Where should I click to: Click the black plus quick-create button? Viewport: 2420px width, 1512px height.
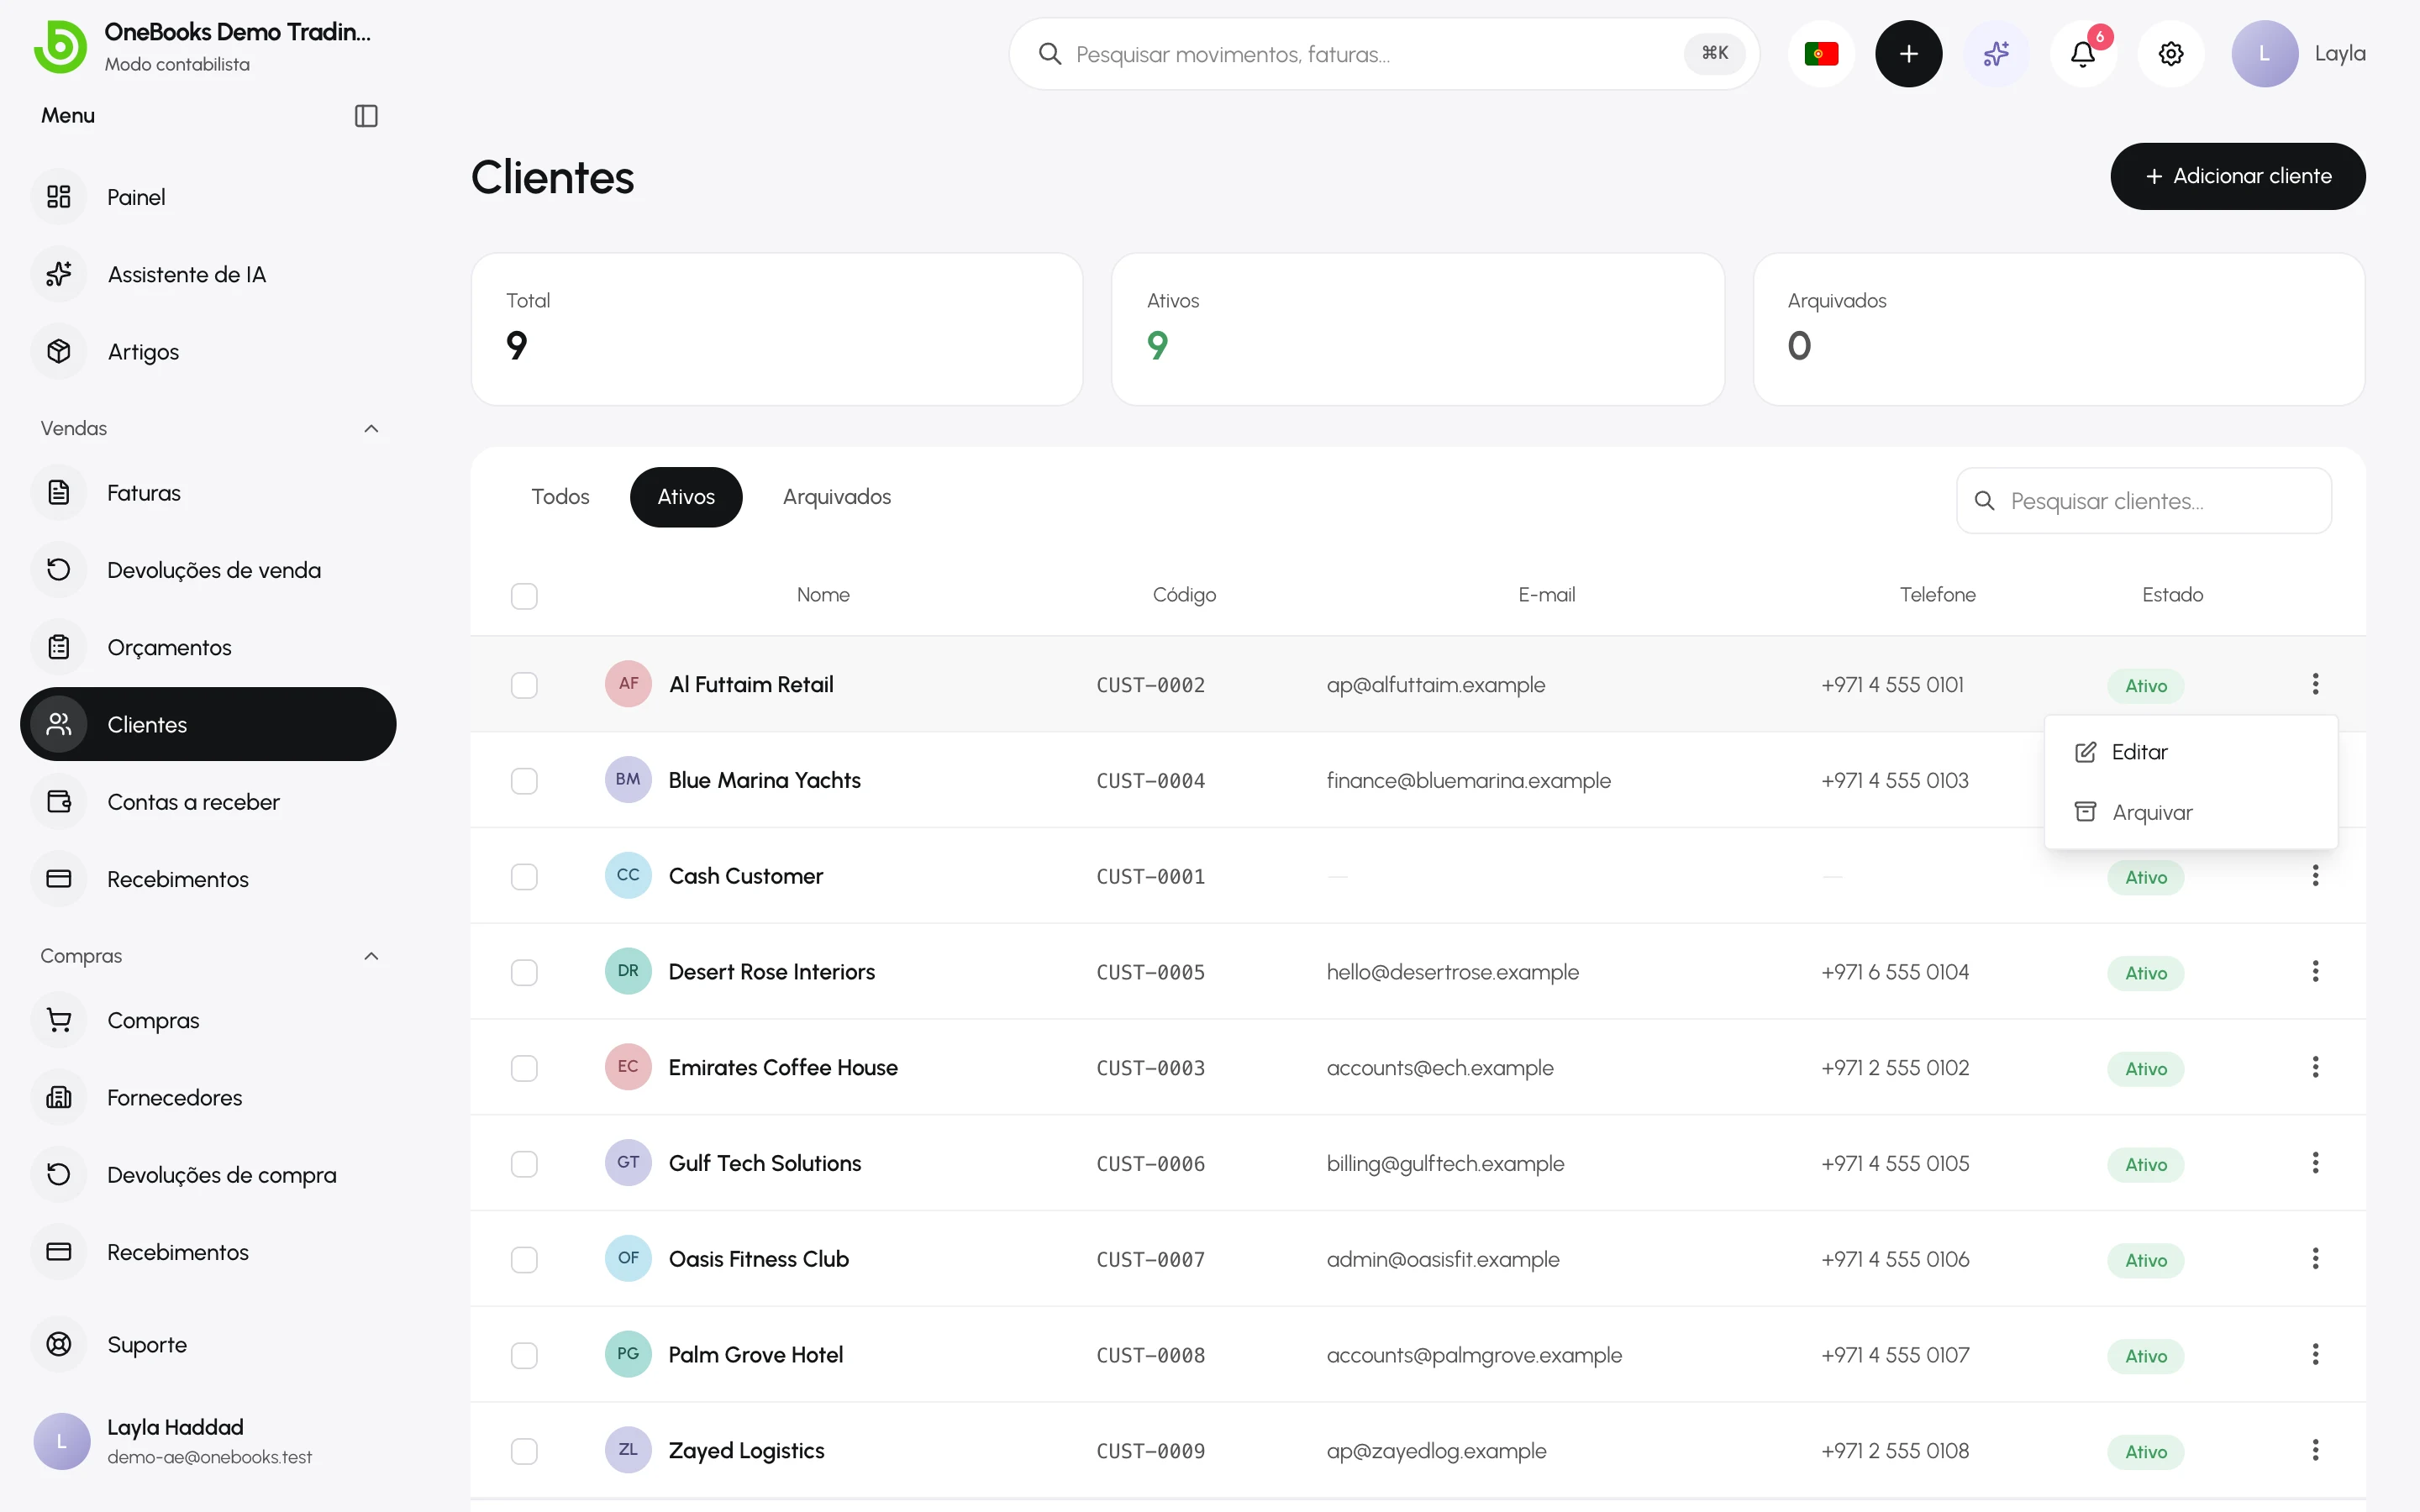click(x=1908, y=54)
